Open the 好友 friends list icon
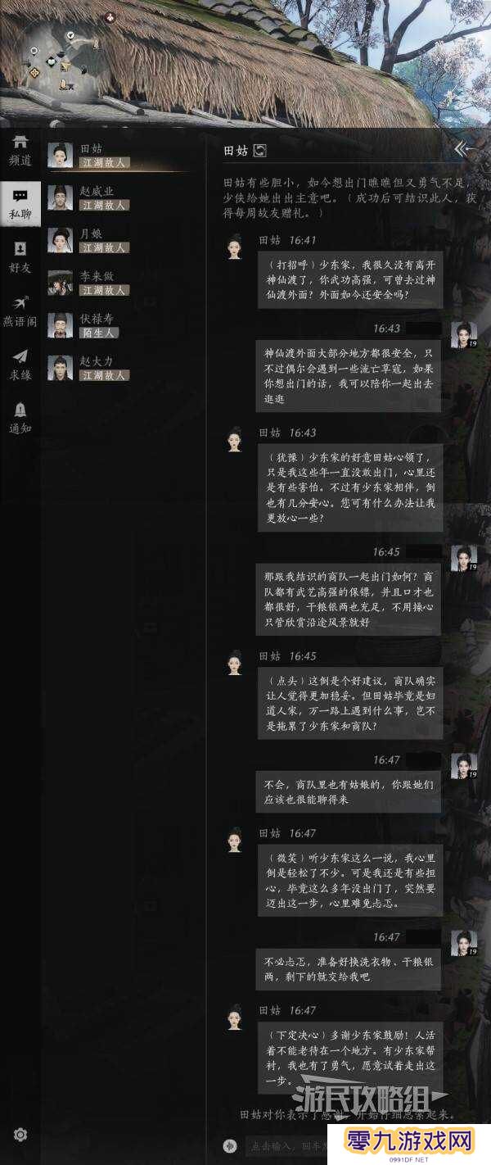Image resolution: width=491 pixels, height=1165 pixels. [x=20, y=256]
